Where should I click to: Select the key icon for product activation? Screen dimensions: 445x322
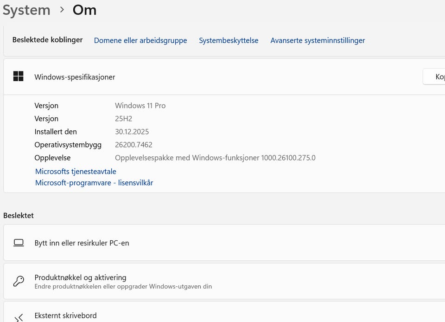(x=18, y=281)
